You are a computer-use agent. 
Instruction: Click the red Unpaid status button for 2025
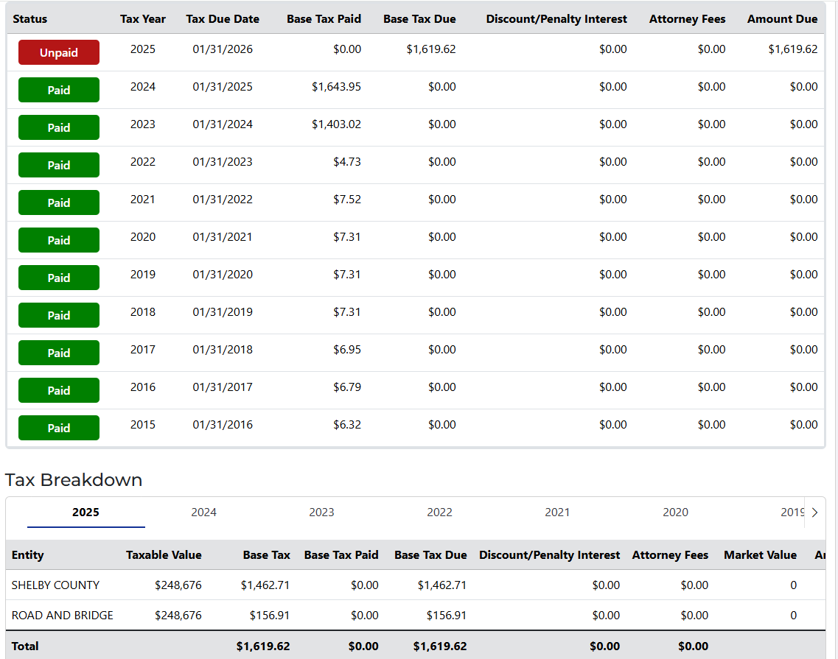tap(59, 52)
